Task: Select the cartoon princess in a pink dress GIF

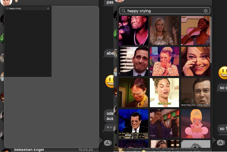Action: click(x=195, y=124)
